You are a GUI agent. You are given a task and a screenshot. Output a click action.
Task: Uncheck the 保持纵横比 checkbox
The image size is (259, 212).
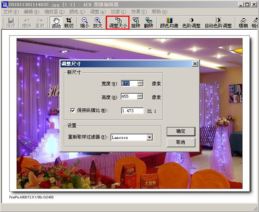click(73, 111)
